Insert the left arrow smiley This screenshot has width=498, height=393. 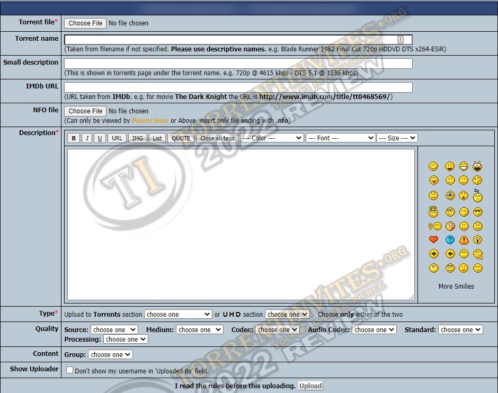click(x=450, y=254)
